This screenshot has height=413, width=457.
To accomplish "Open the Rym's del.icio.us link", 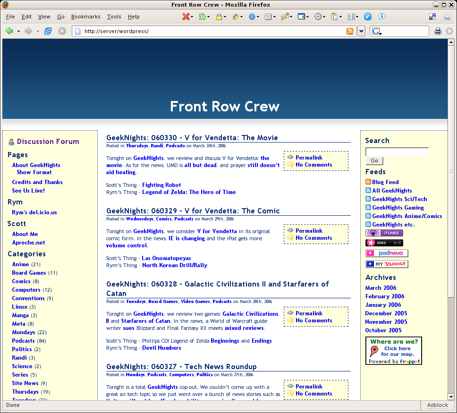I will coord(34,212).
